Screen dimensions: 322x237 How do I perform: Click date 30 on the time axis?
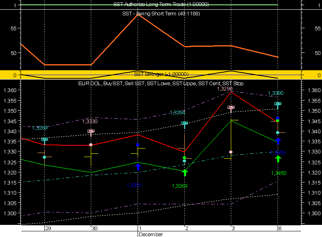(94, 229)
